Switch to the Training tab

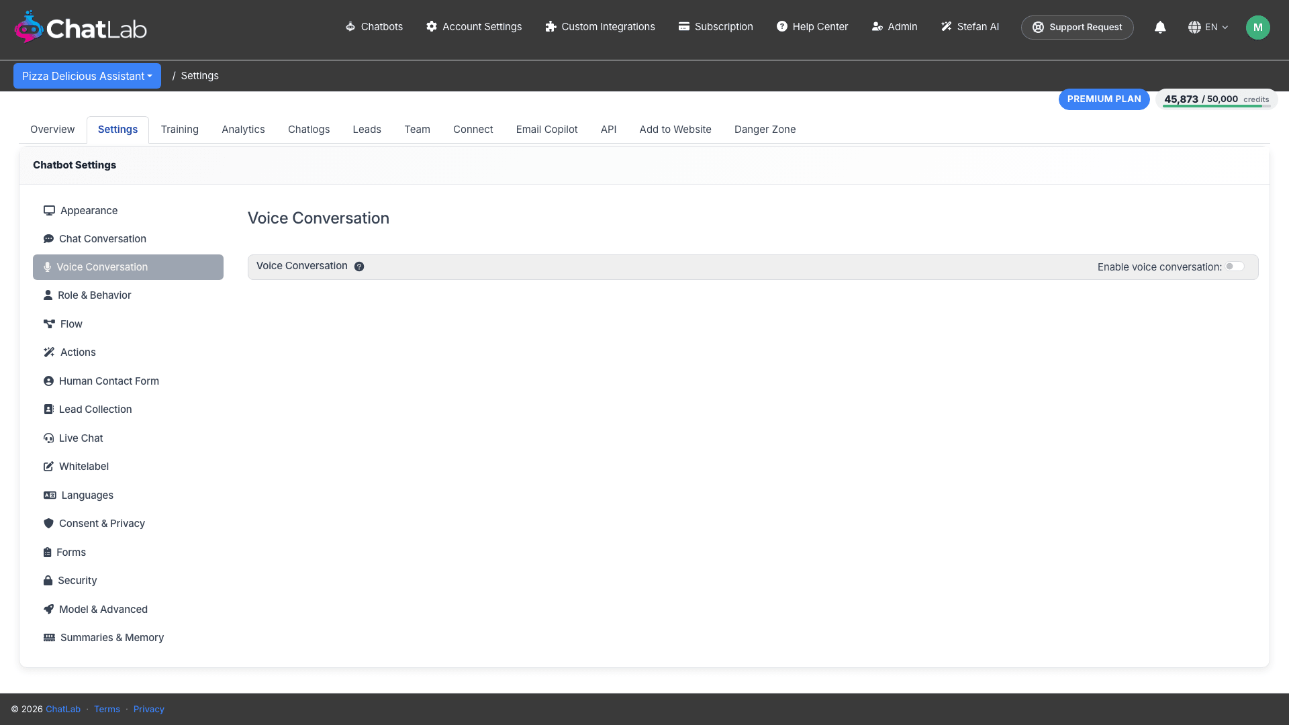click(179, 130)
